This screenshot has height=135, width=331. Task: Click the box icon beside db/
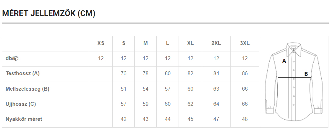tap(16, 59)
